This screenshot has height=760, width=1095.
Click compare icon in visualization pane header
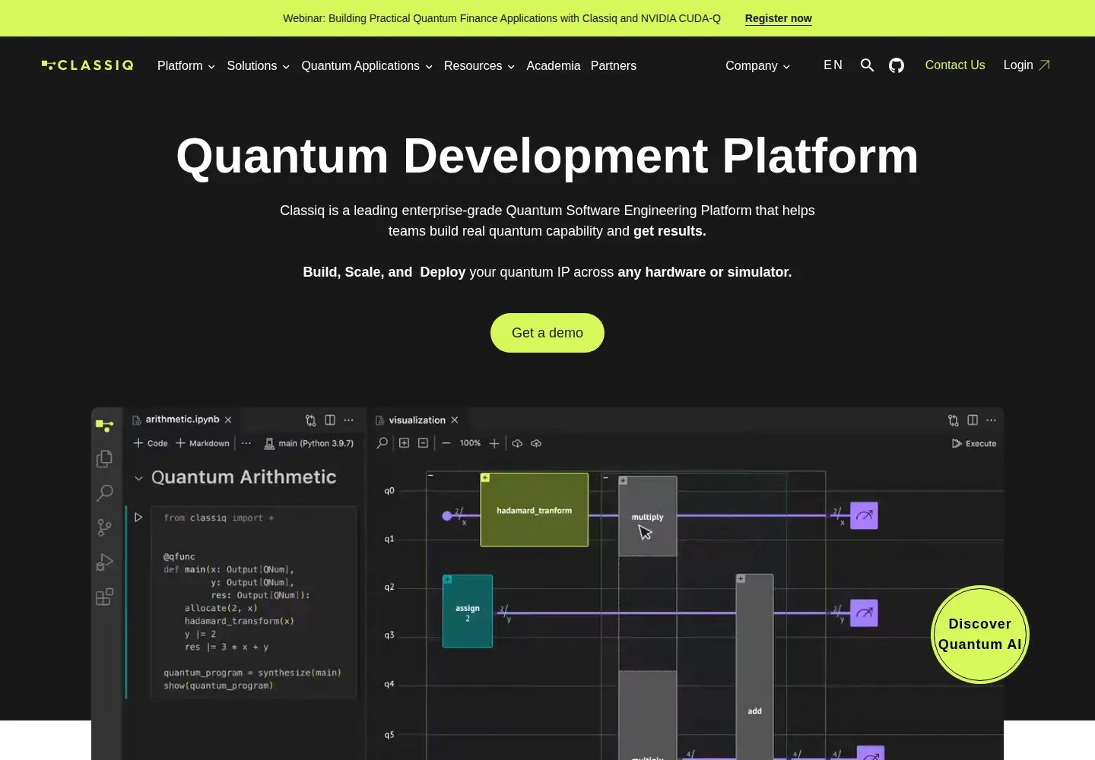pyautogui.click(x=954, y=420)
